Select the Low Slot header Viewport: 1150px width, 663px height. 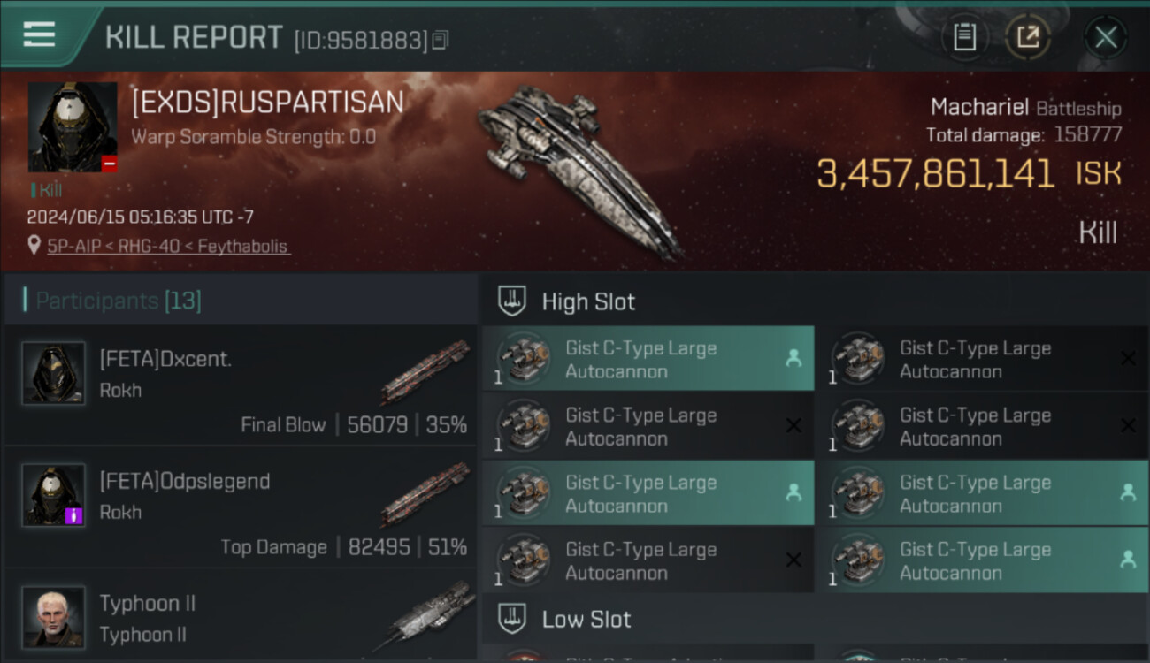(x=586, y=619)
